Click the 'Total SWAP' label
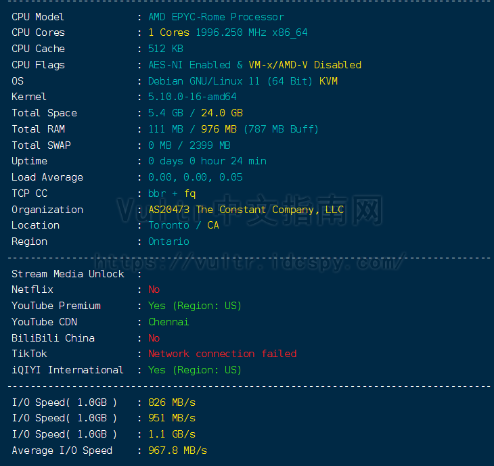This screenshot has height=466, width=494. coord(41,145)
